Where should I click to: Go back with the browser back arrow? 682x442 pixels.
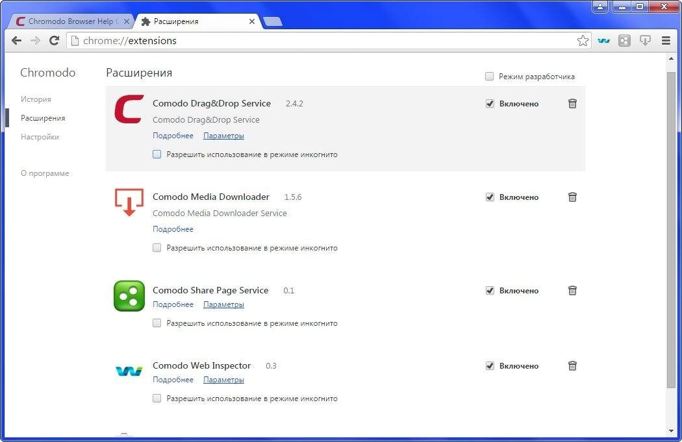tap(16, 41)
